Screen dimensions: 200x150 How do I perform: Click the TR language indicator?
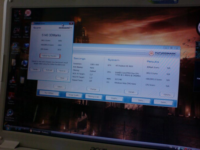(x=171, y=147)
